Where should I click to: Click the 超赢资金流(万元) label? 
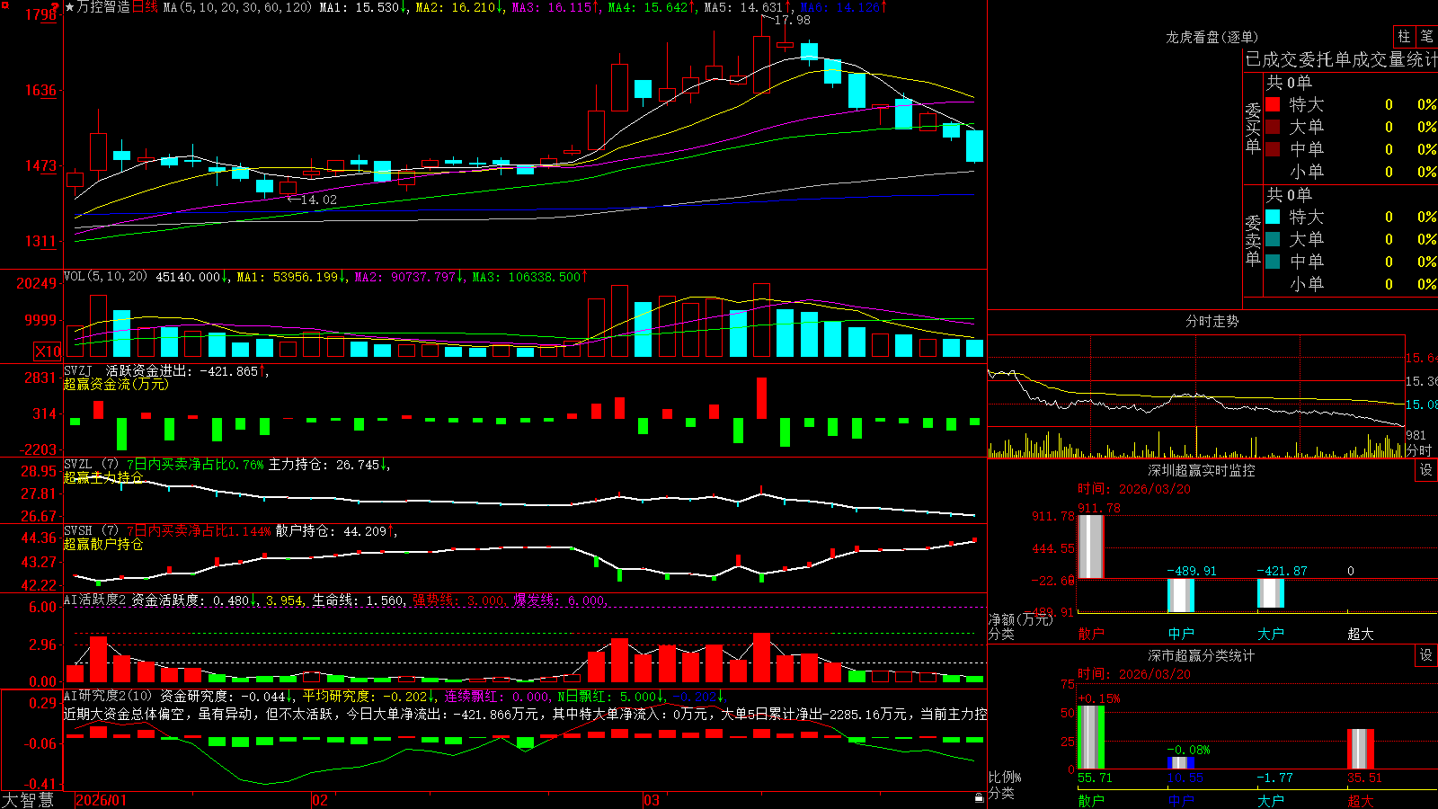[116, 384]
